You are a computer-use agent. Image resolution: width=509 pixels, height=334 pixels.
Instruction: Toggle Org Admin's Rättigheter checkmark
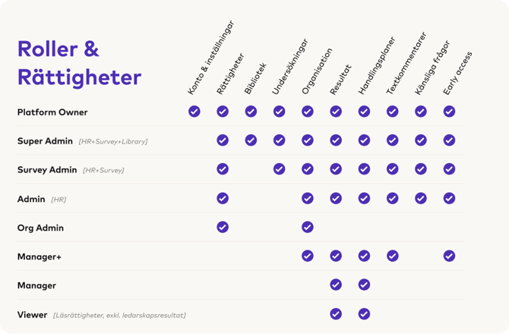tap(223, 227)
